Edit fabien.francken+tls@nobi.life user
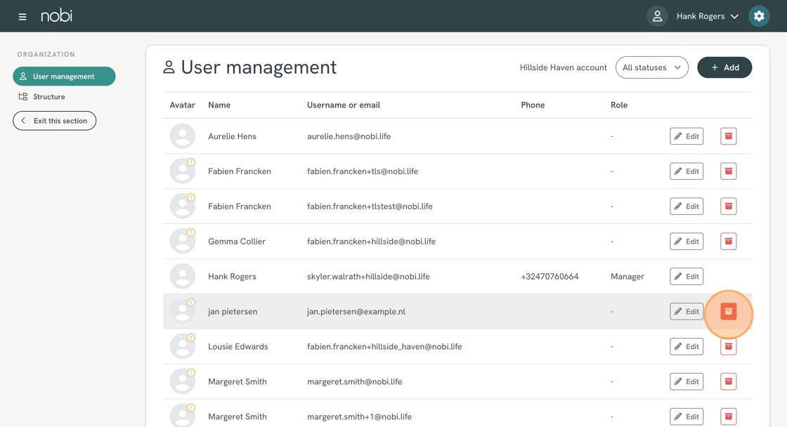The width and height of the screenshot is (787, 427). click(687, 171)
